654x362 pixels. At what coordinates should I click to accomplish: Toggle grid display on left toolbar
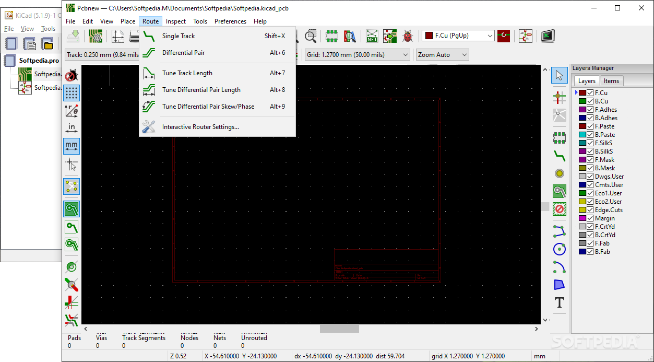tap(72, 93)
